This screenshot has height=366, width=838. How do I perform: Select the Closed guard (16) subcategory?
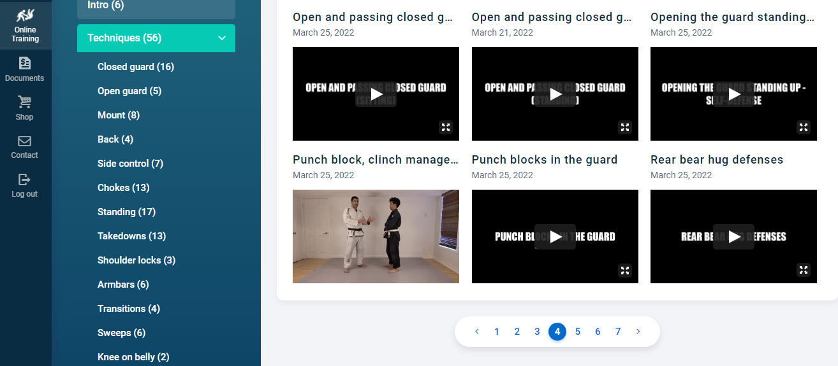coord(136,67)
